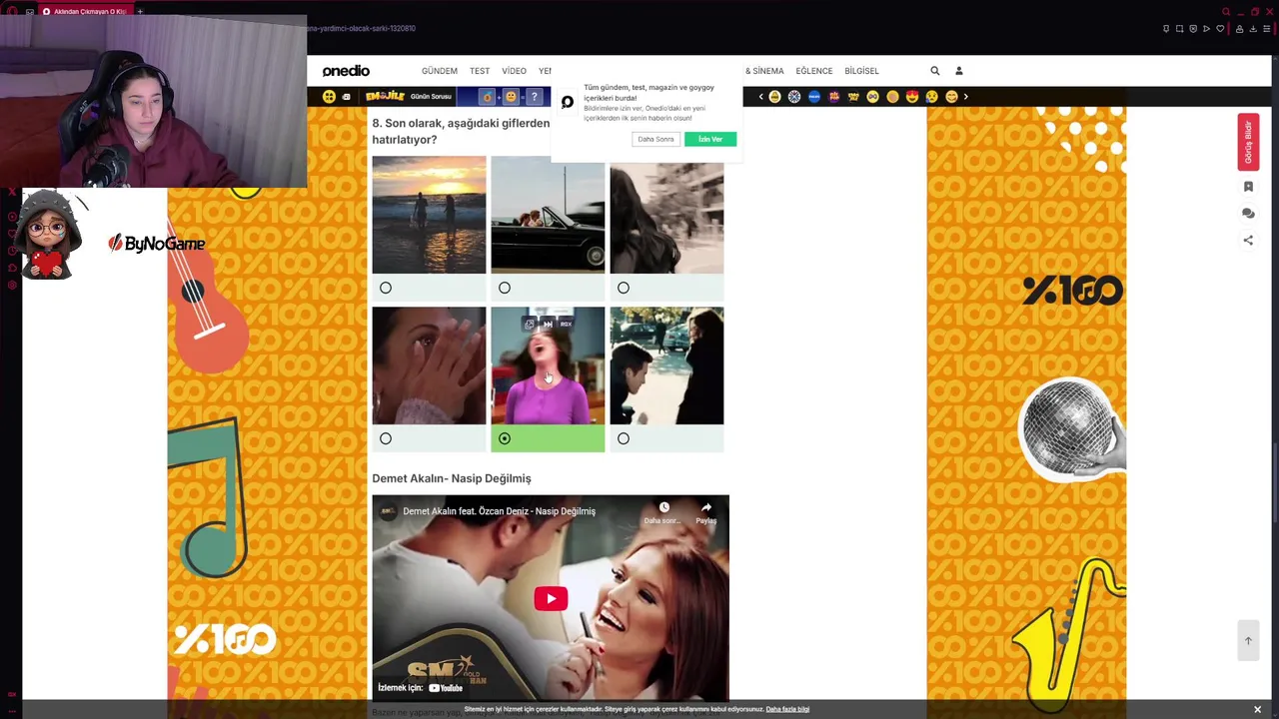1279x719 pixels.
Task: Click the question mark emoji puzzle box
Action: [x=535, y=97]
